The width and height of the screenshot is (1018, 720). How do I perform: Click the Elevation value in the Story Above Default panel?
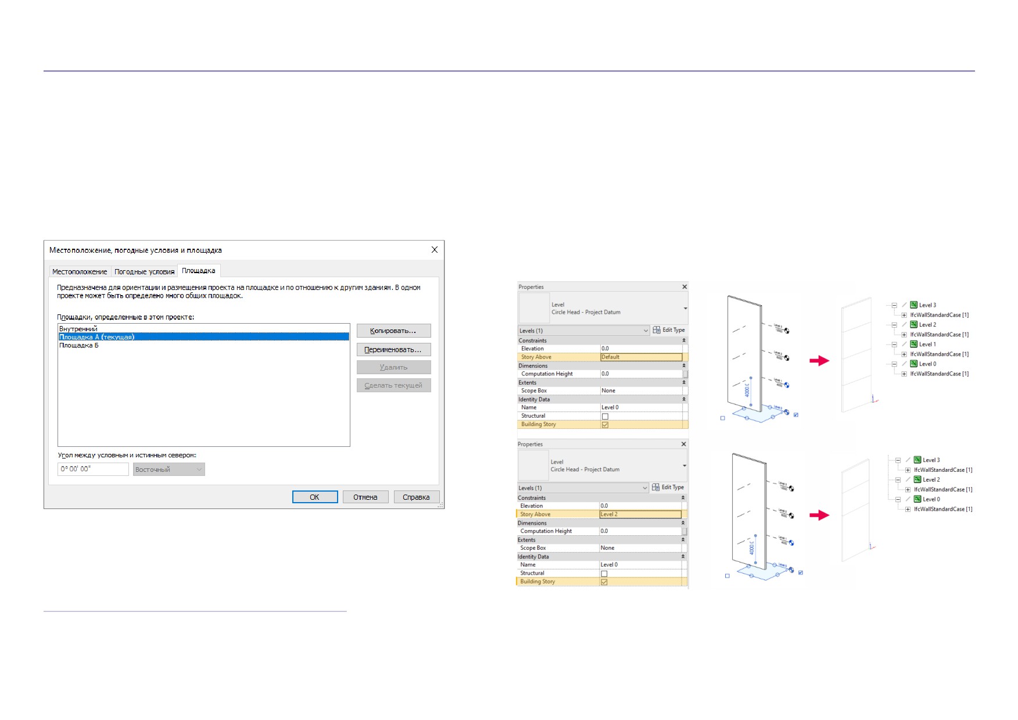click(x=641, y=349)
